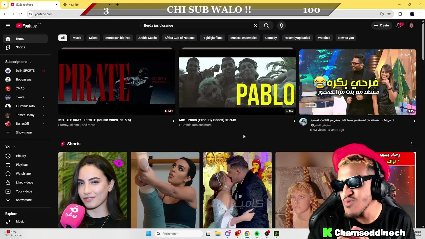The width and height of the screenshot is (425, 239).
Task: Open Watch later list
Action: [25, 174]
